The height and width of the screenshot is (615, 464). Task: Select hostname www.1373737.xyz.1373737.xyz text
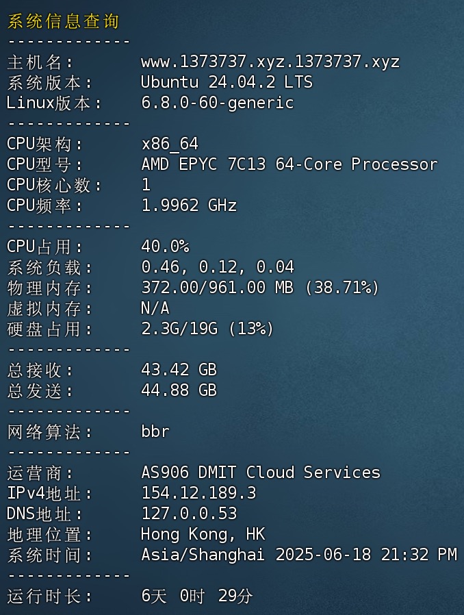pyautogui.click(x=270, y=62)
